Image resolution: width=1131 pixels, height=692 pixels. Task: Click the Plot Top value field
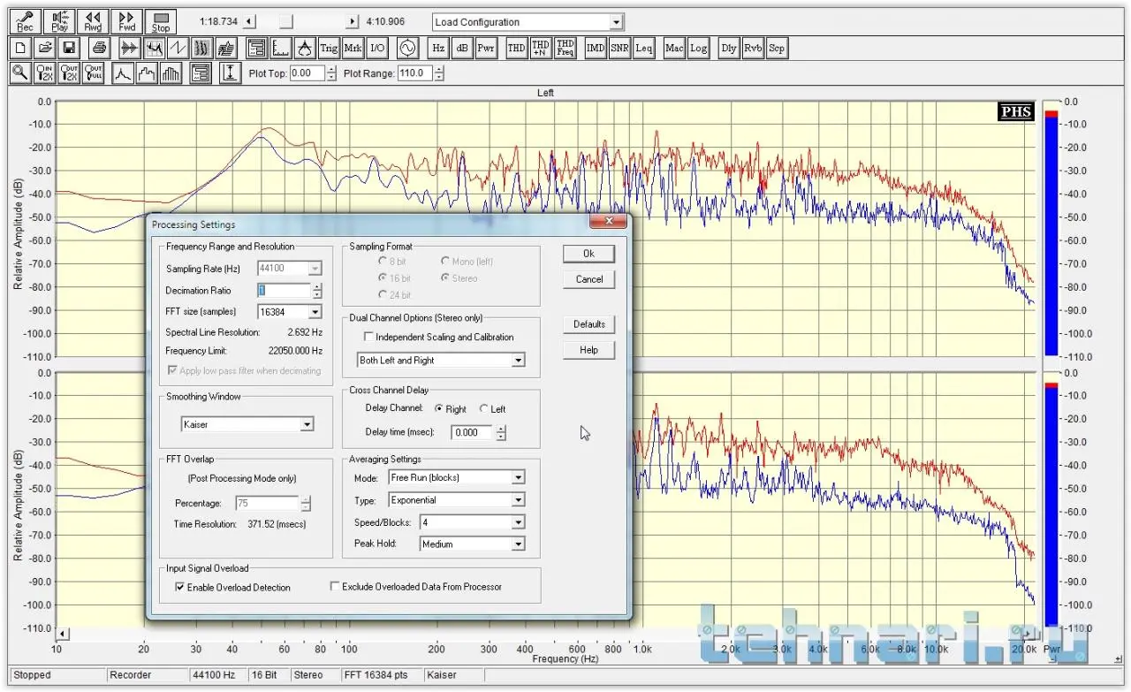(x=307, y=73)
